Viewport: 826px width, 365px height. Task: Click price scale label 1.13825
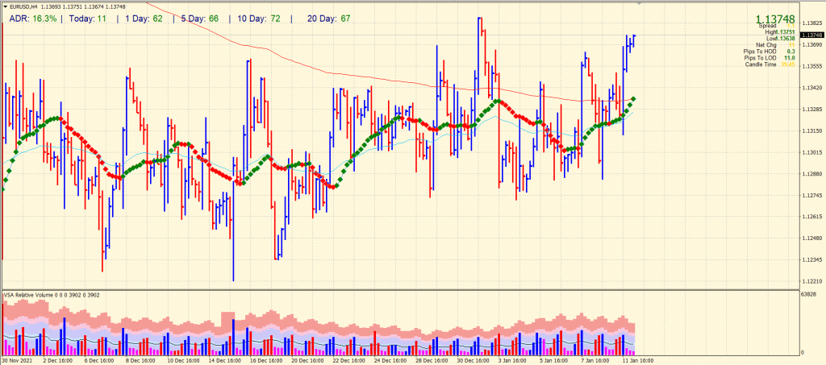tap(811, 23)
